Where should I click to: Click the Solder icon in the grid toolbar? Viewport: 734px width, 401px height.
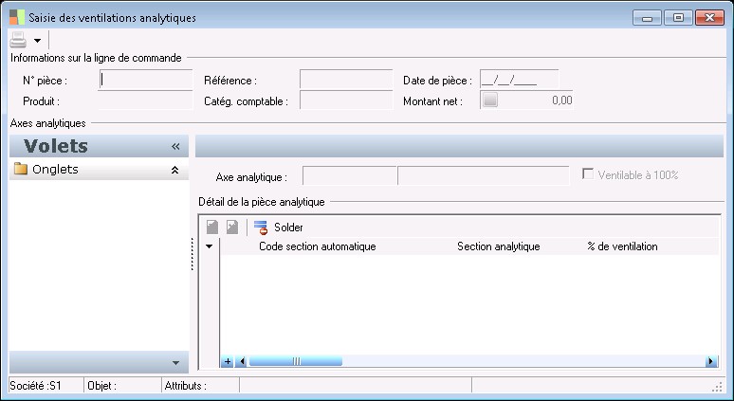[261, 228]
